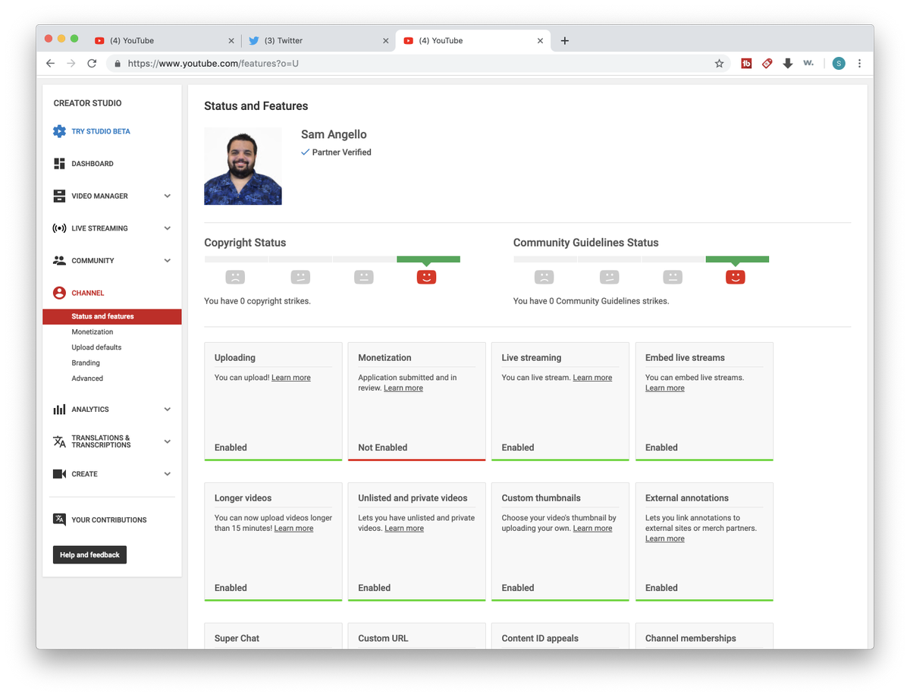Switch to the Twitter tab
Viewport: 910px width, 697px height.
pyautogui.click(x=317, y=41)
